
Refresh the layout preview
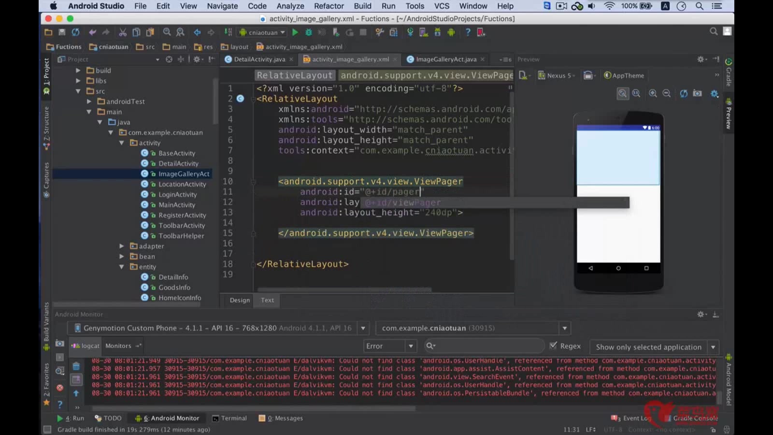point(683,93)
